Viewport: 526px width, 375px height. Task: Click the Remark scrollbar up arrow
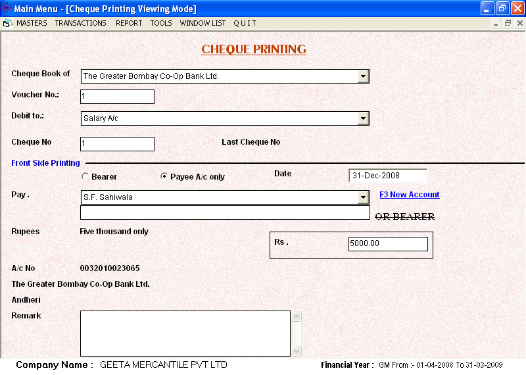pyautogui.click(x=297, y=316)
